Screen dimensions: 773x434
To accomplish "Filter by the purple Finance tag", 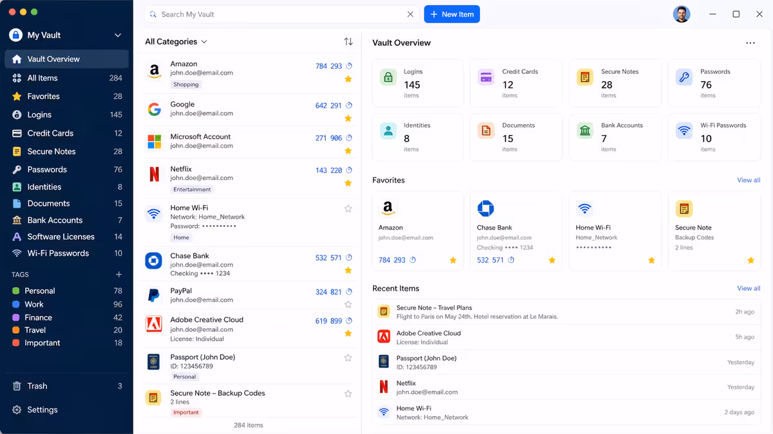I will [67, 318].
